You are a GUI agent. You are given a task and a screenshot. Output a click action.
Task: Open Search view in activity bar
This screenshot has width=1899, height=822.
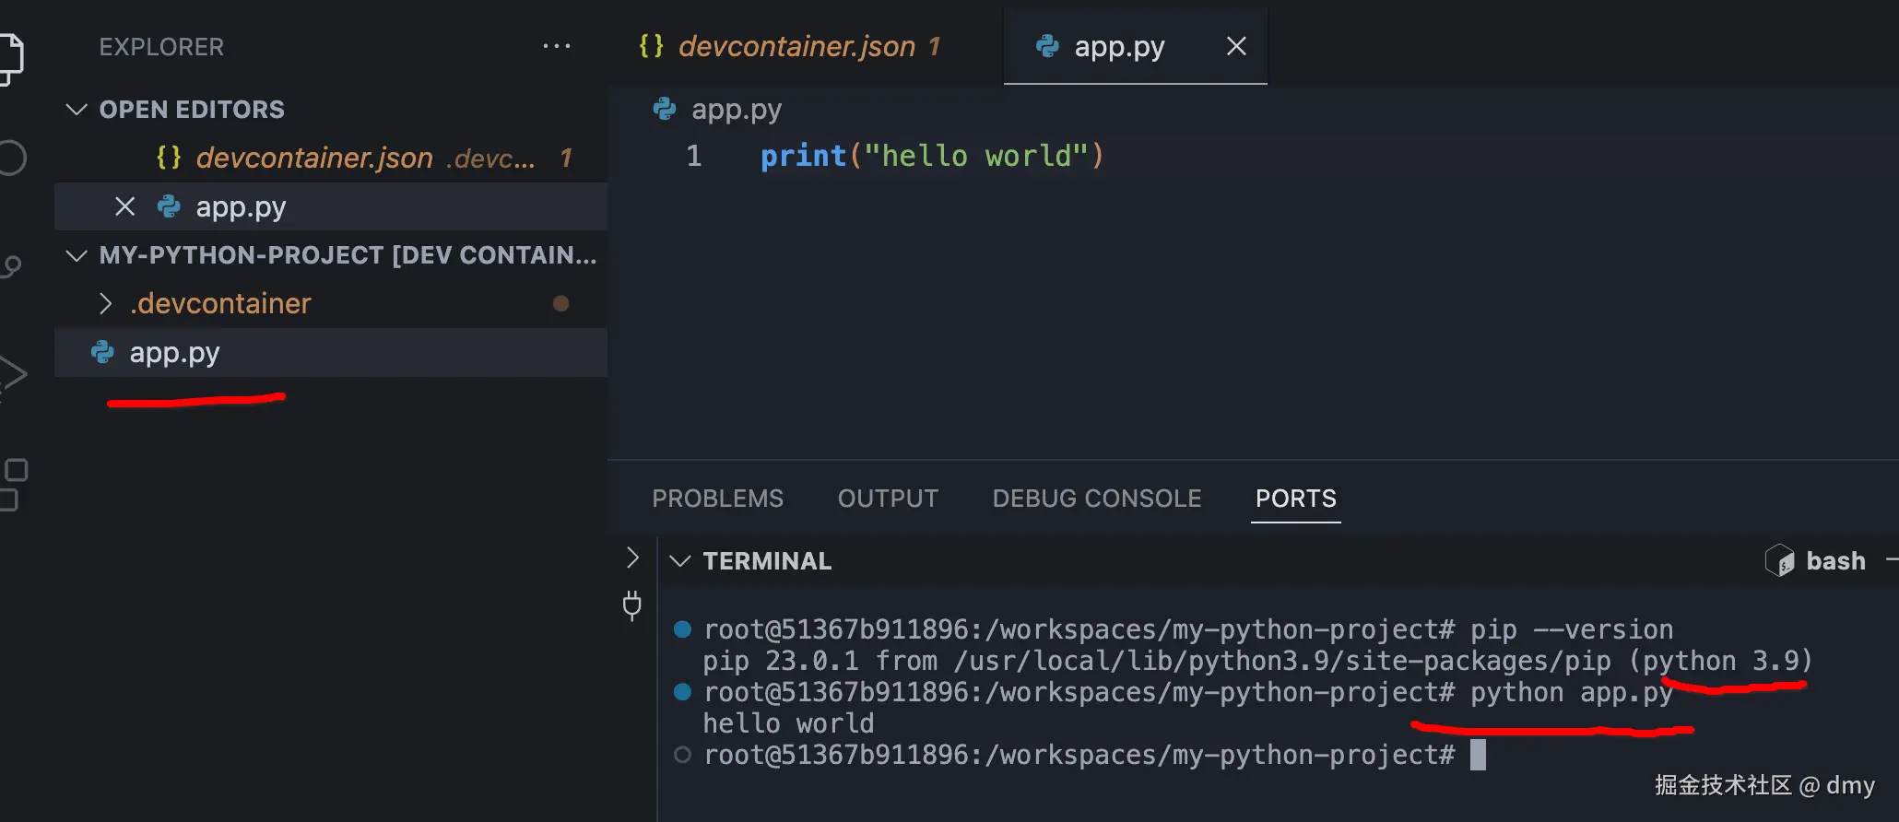coord(11,158)
